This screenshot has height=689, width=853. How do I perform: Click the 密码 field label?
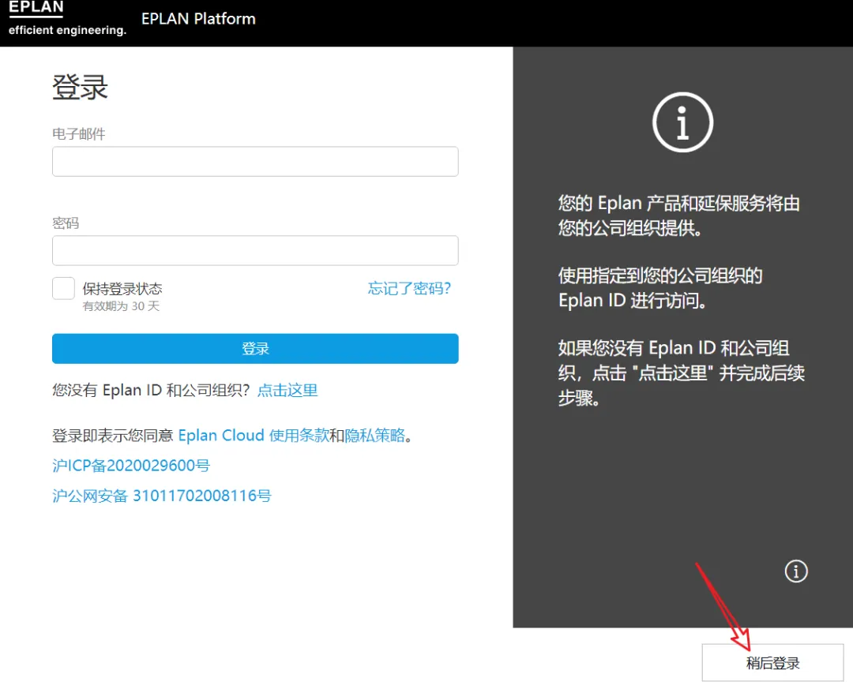66,223
